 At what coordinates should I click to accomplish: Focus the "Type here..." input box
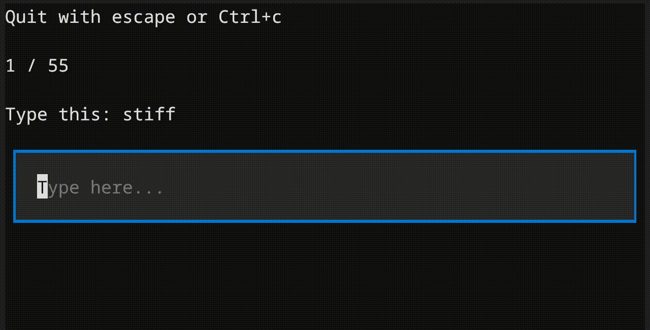[x=324, y=186]
